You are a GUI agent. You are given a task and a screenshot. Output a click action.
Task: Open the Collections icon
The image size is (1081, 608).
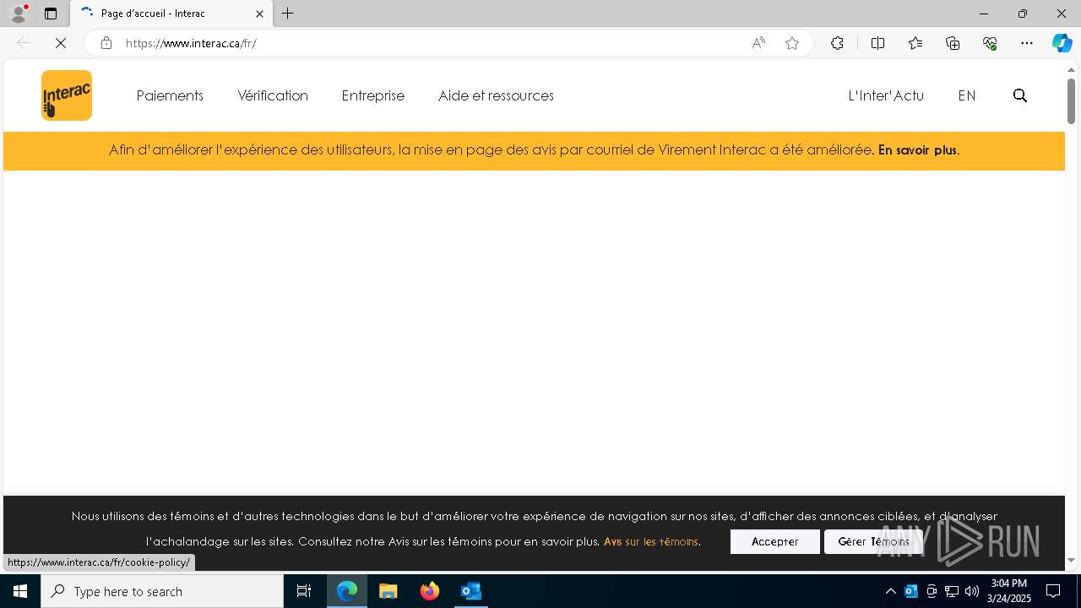953,43
